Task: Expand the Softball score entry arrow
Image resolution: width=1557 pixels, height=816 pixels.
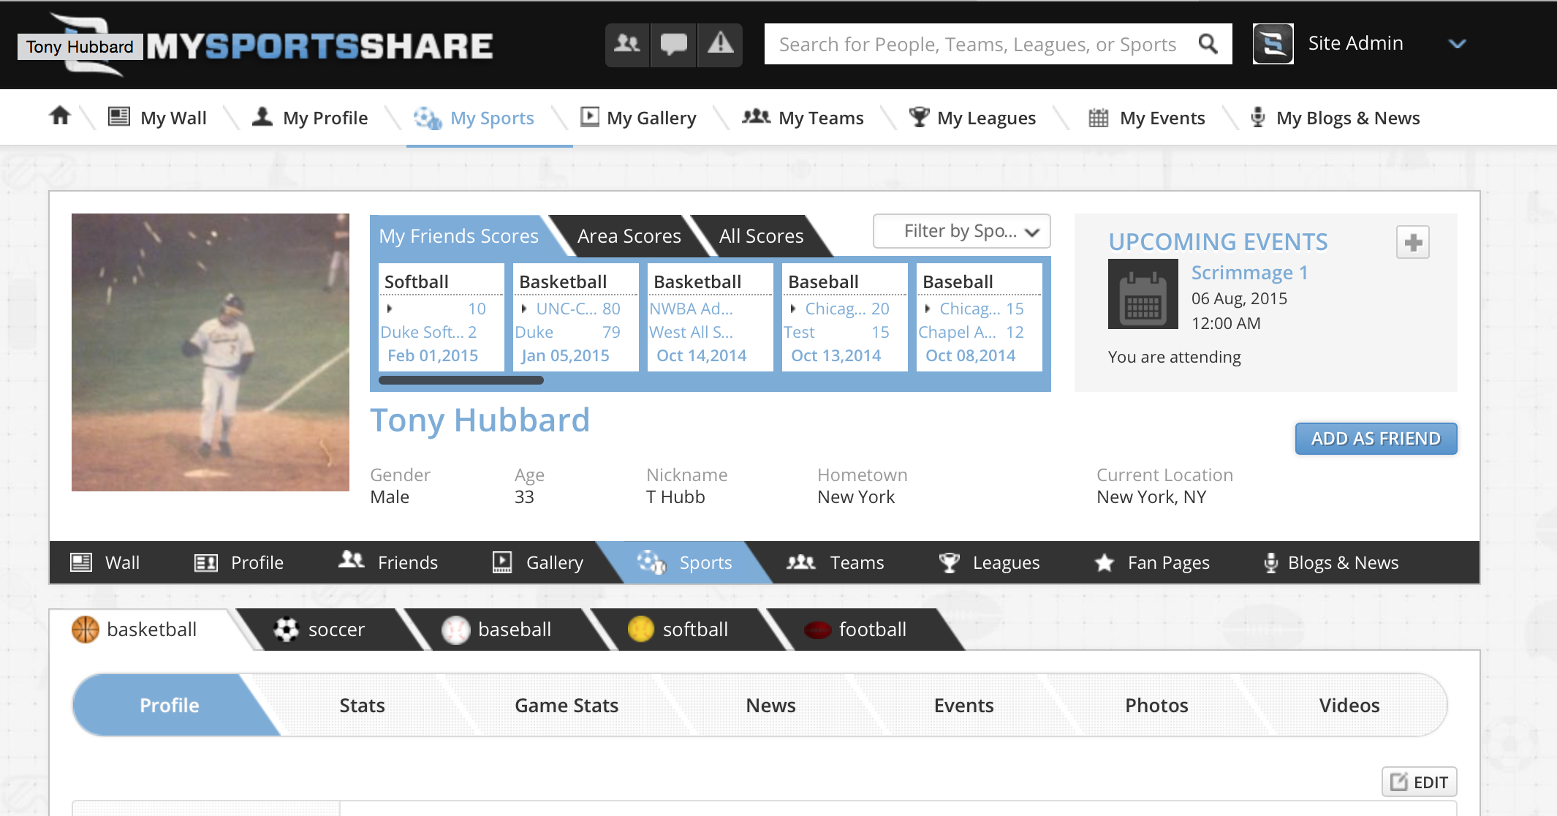Action: point(388,309)
